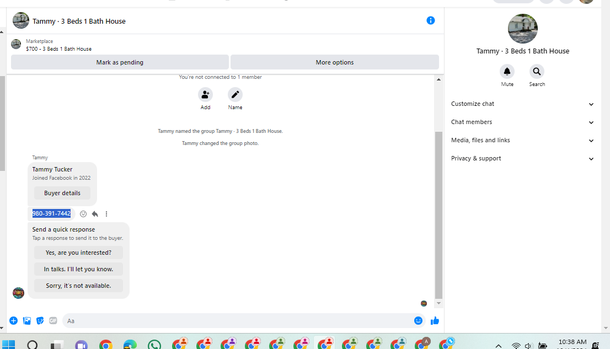The width and height of the screenshot is (610, 349).
Task: Attach a file with the photo icon
Action: click(x=27, y=320)
